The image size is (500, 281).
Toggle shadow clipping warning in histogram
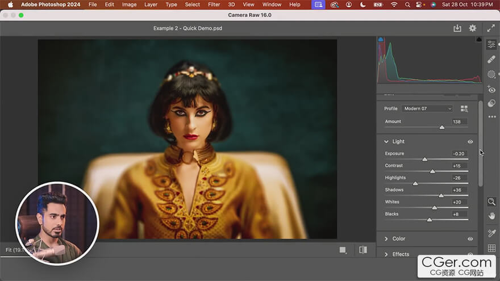click(381, 39)
